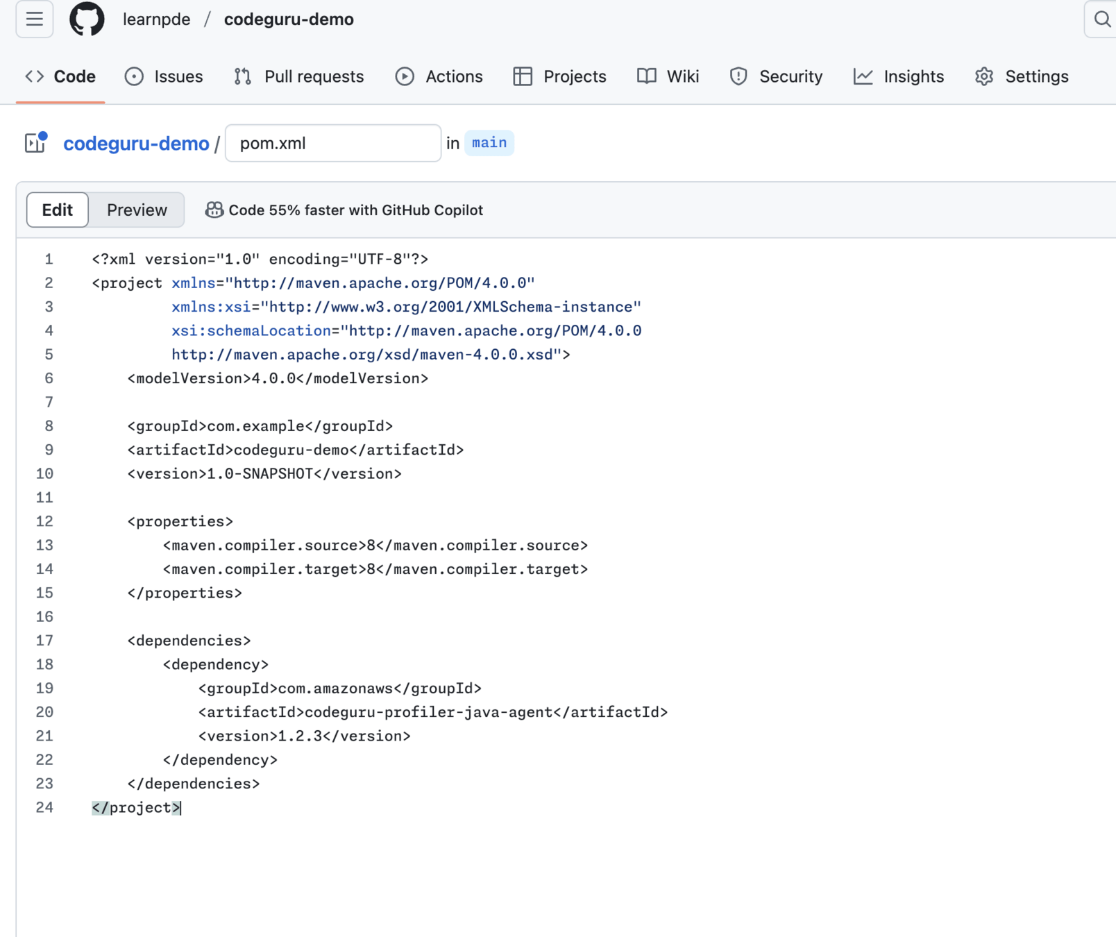
Task: Select line number 1 in the gutter
Action: click(x=49, y=259)
